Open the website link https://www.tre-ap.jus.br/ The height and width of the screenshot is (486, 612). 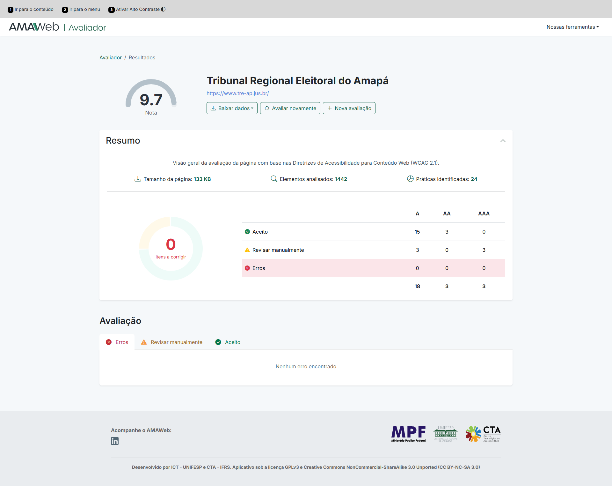[237, 93]
